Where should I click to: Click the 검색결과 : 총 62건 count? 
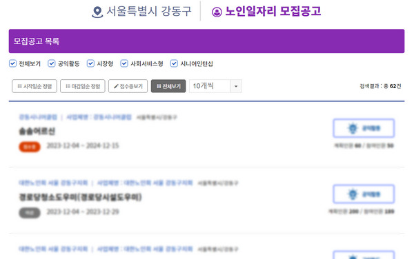pos(380,86)
